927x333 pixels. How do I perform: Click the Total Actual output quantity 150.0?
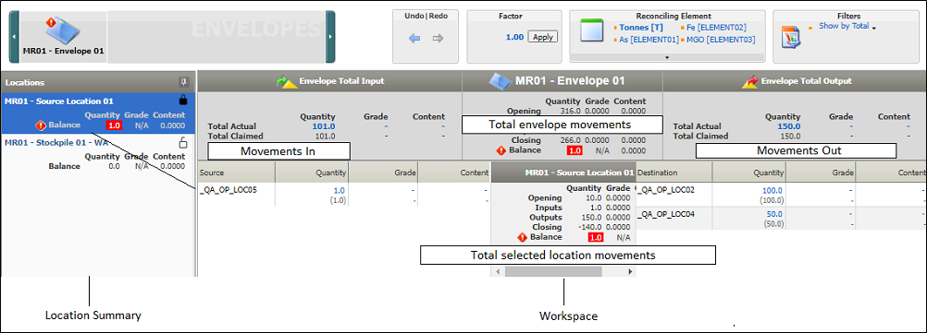point(788,126)
